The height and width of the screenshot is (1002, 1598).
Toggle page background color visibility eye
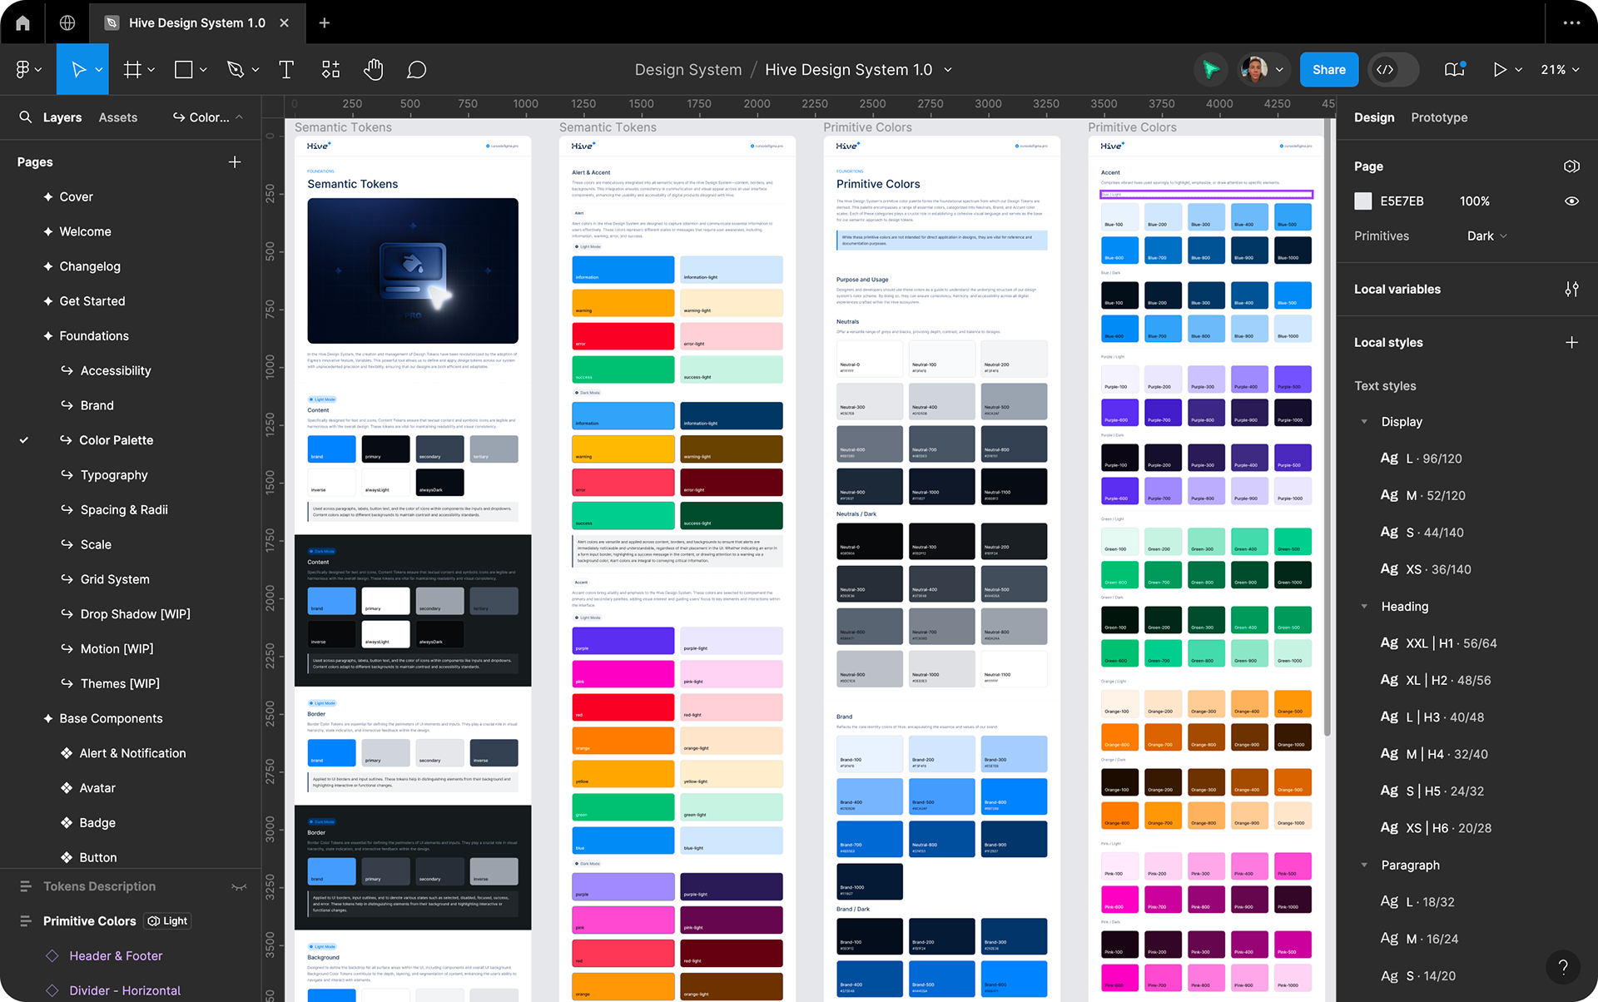click(x=1571, y=201)
